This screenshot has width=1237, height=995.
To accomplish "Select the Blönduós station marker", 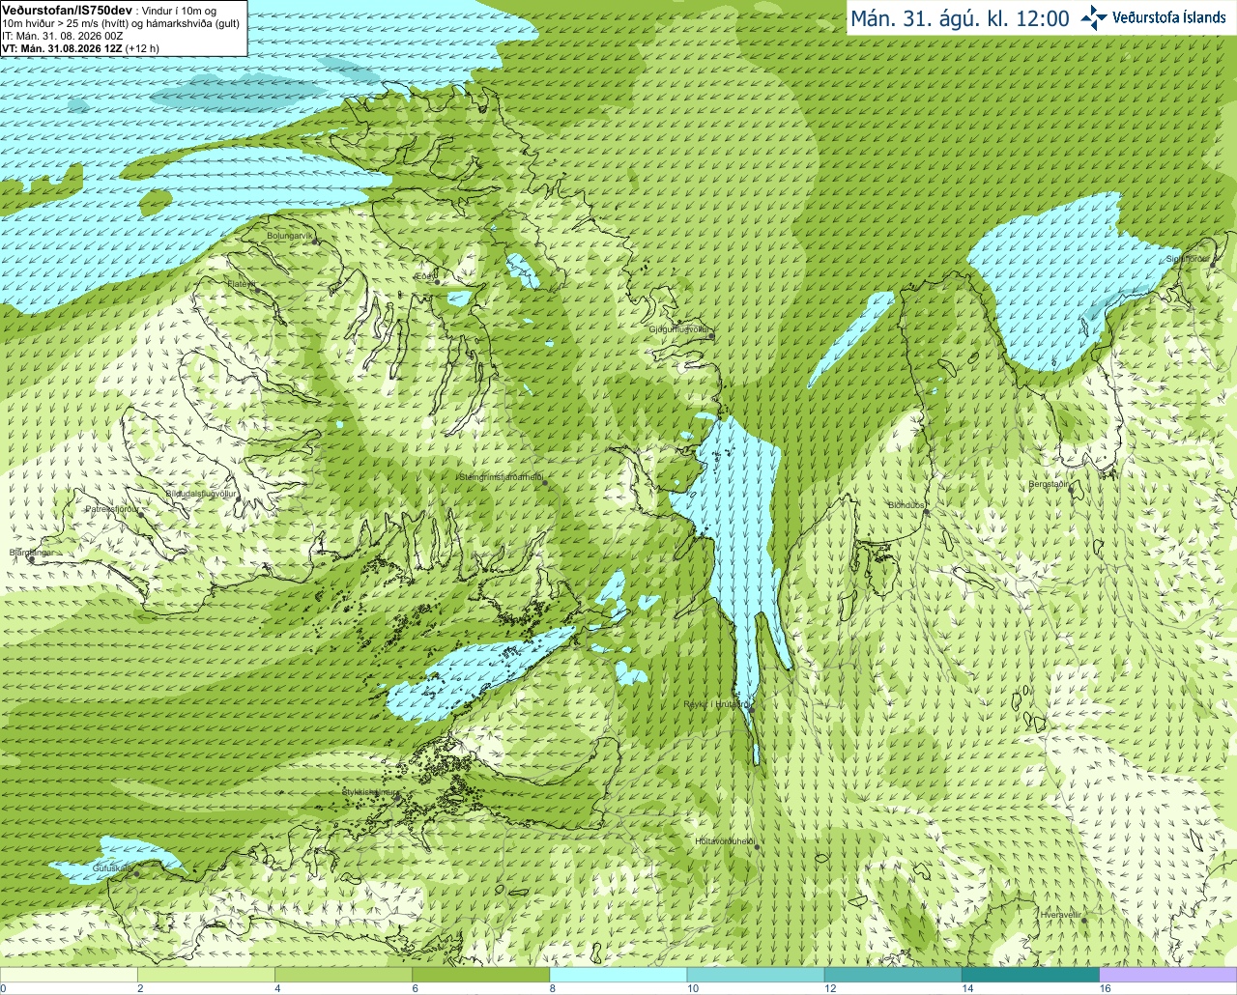I will pos(926,512).
